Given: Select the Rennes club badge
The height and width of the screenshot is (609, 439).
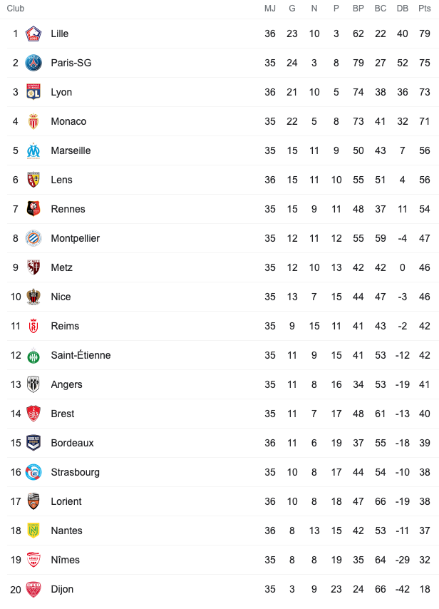Looking at the screenshot, I should click(x=33, y=209).
